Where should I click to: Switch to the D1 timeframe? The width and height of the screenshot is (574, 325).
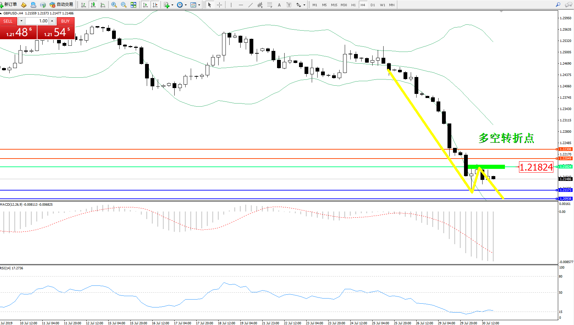pyautogui.click(x=373, y=5)
